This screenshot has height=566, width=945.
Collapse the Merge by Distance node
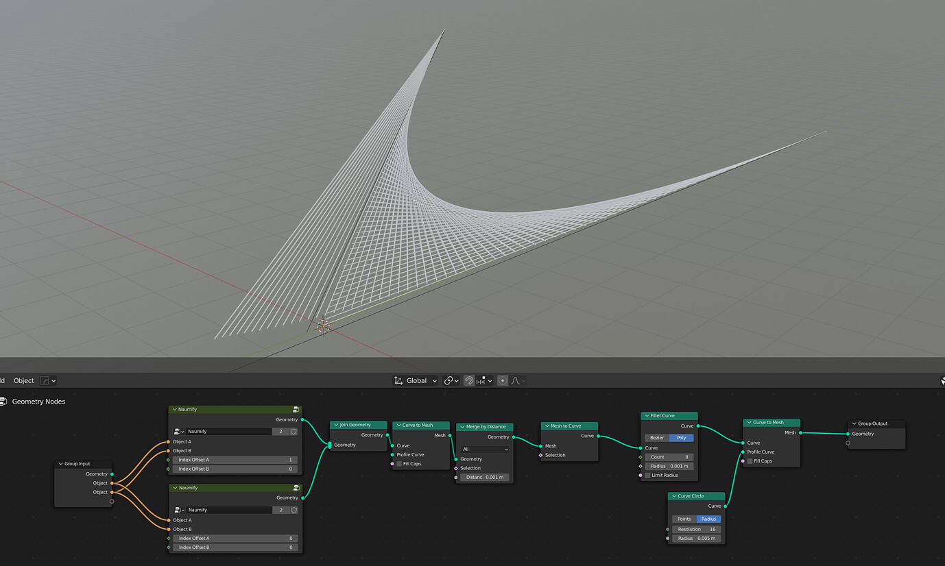[462, 427]
